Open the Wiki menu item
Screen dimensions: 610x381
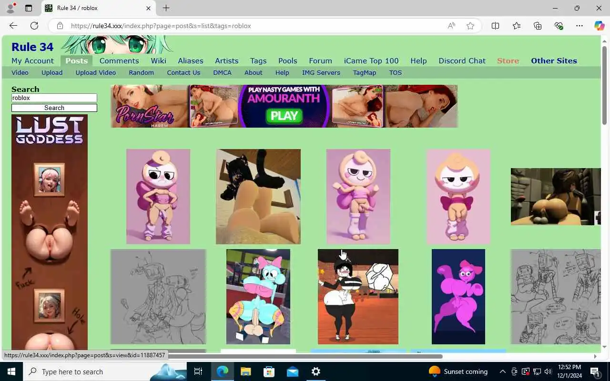coord(158,60)
